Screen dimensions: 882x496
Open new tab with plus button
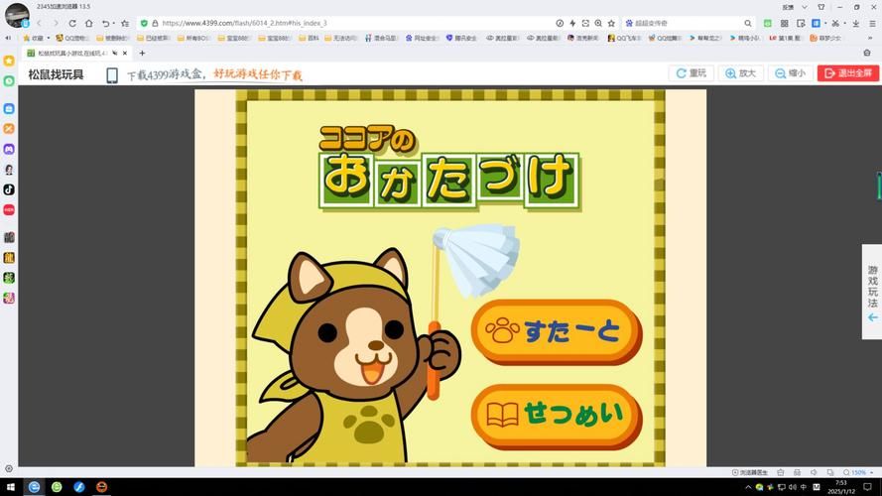click(142, 53)
